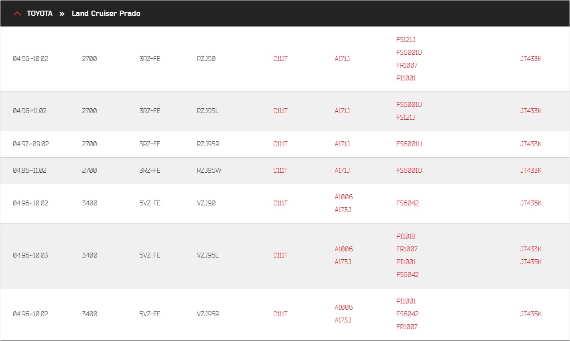Open JT433K link in the VZJ95L row
570x341 pixels.
pos(531,249)
